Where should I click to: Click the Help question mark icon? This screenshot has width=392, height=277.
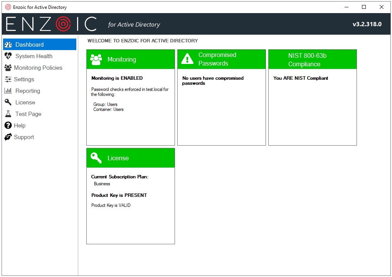coord(8,126)
